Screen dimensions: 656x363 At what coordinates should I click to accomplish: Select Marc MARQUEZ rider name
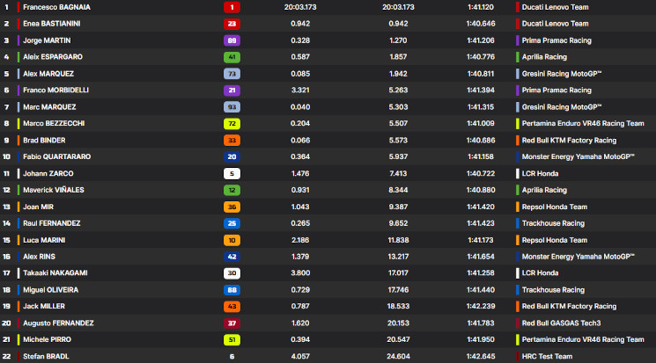click(49, 107)
